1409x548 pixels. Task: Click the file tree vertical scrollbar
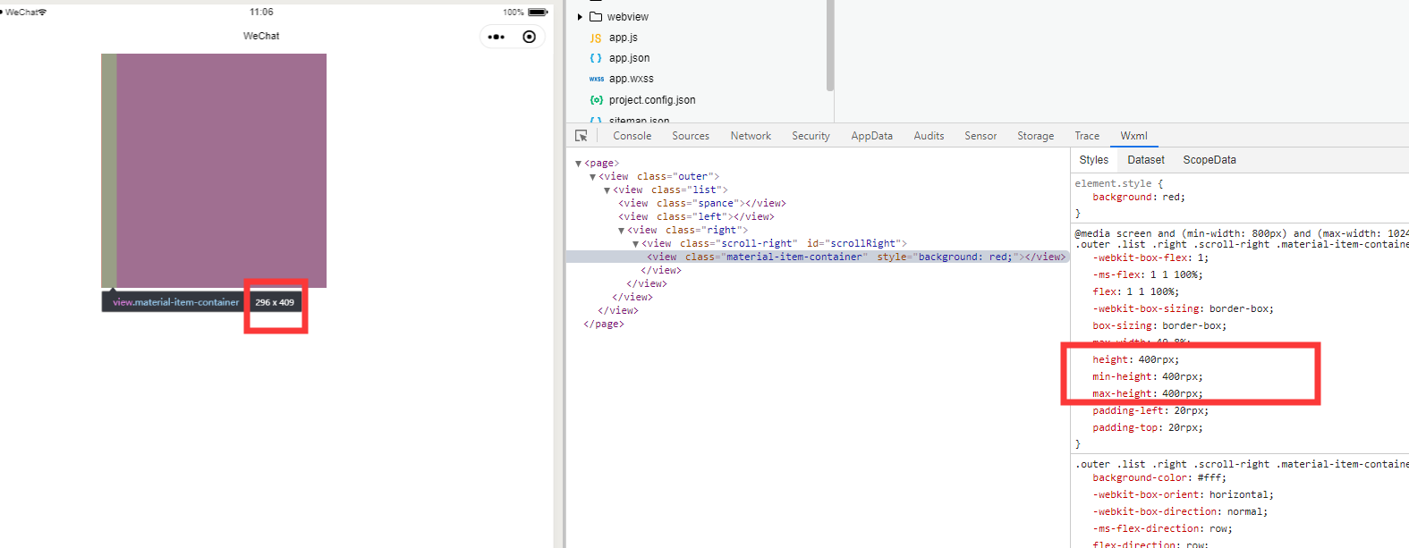point(830,45)
